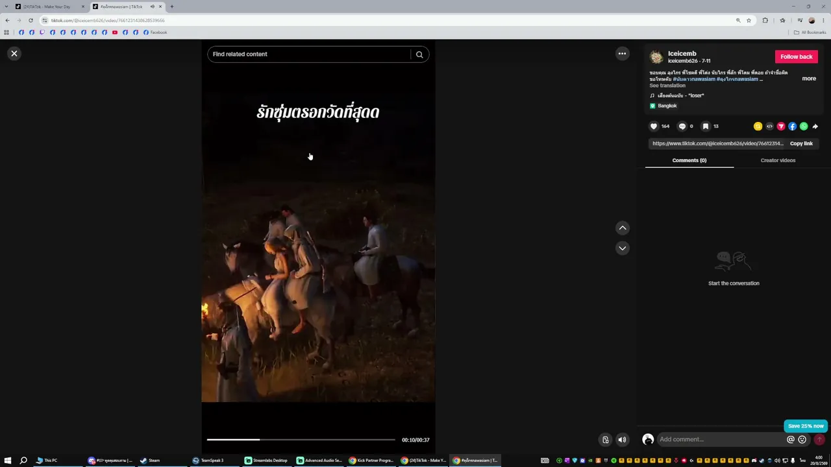Click the comment bubble icon
This screenshot has height=467, width=831.
tap(682, 126)
